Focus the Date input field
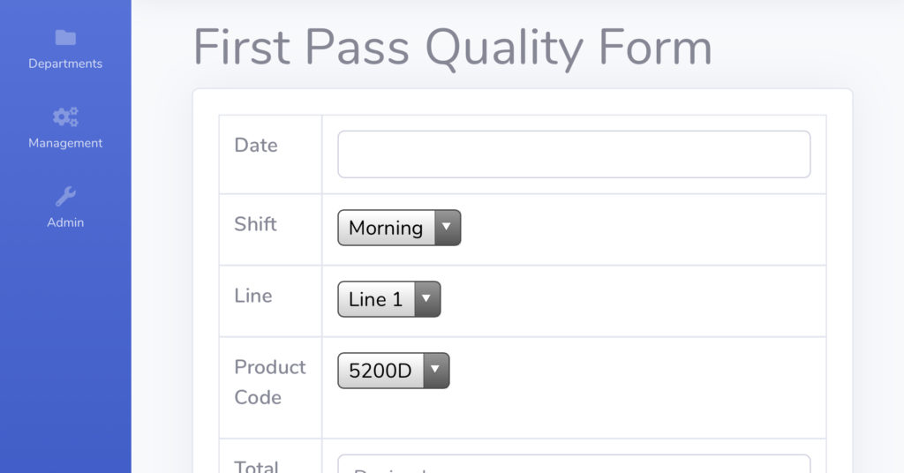This screenshot has height=473, width=904. [x=574, y=154]
